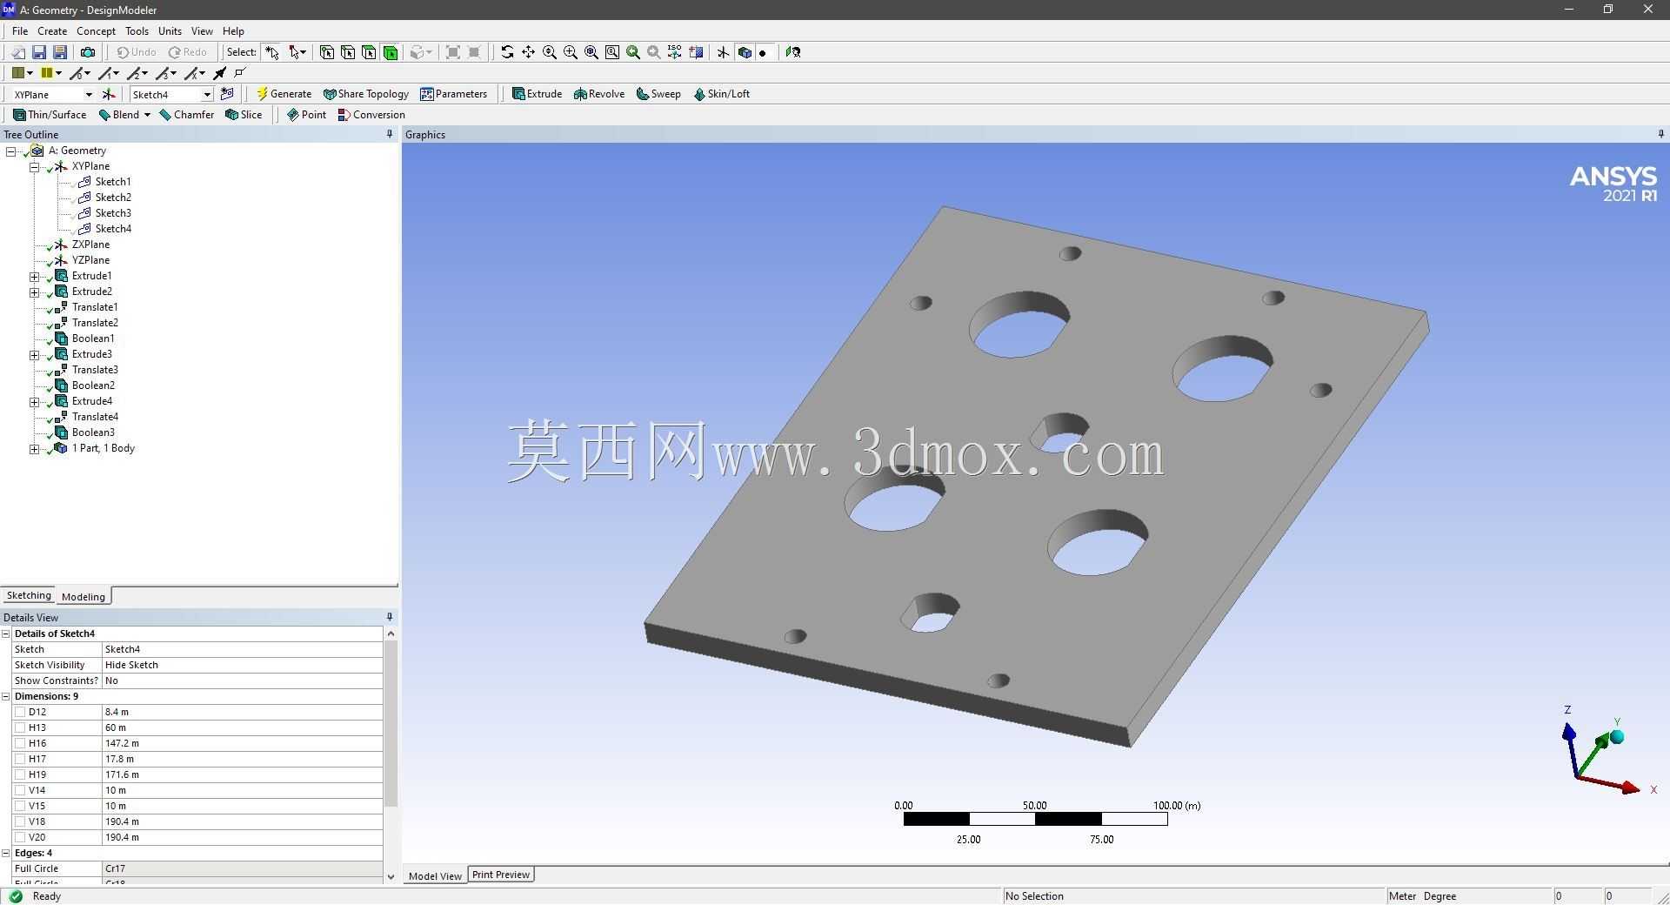This screenshot has width=1670, height=905.
Task: Click the Conversion tool
Action: pos(371,115)
